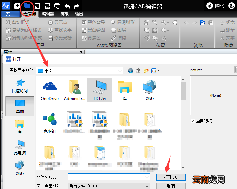Select 快速访问 in the places bar
The width and height of the screenshot is (237, 189).
coord(20,86)
